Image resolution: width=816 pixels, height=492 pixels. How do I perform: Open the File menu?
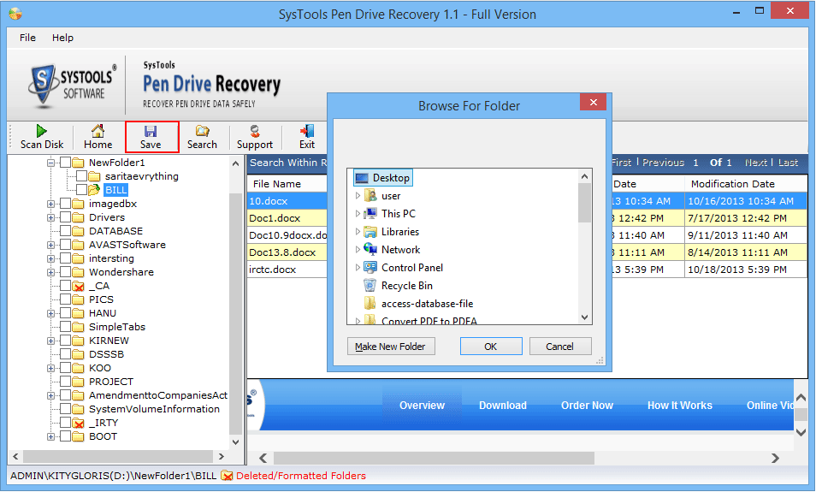[27, 38]
